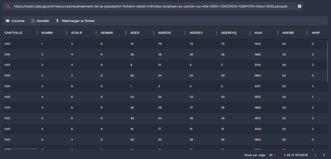This screenshot has height=159, width=331.
Task: Clear the URL with the X icon
Action: point(300,6)
